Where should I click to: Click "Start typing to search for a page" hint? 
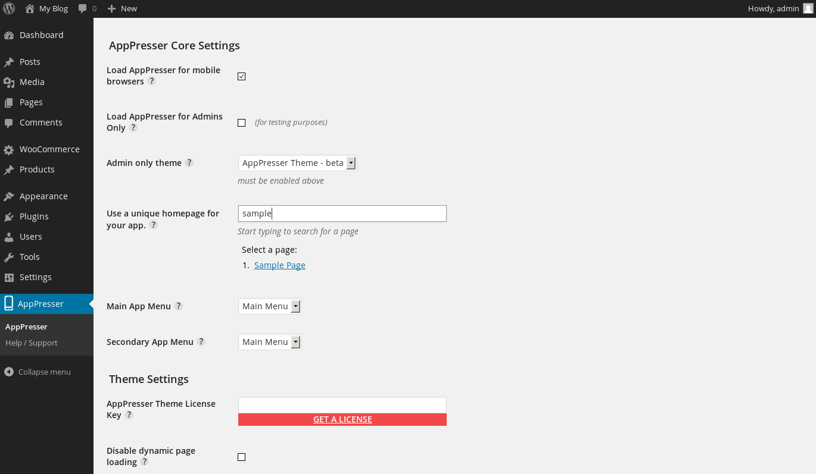298,231
